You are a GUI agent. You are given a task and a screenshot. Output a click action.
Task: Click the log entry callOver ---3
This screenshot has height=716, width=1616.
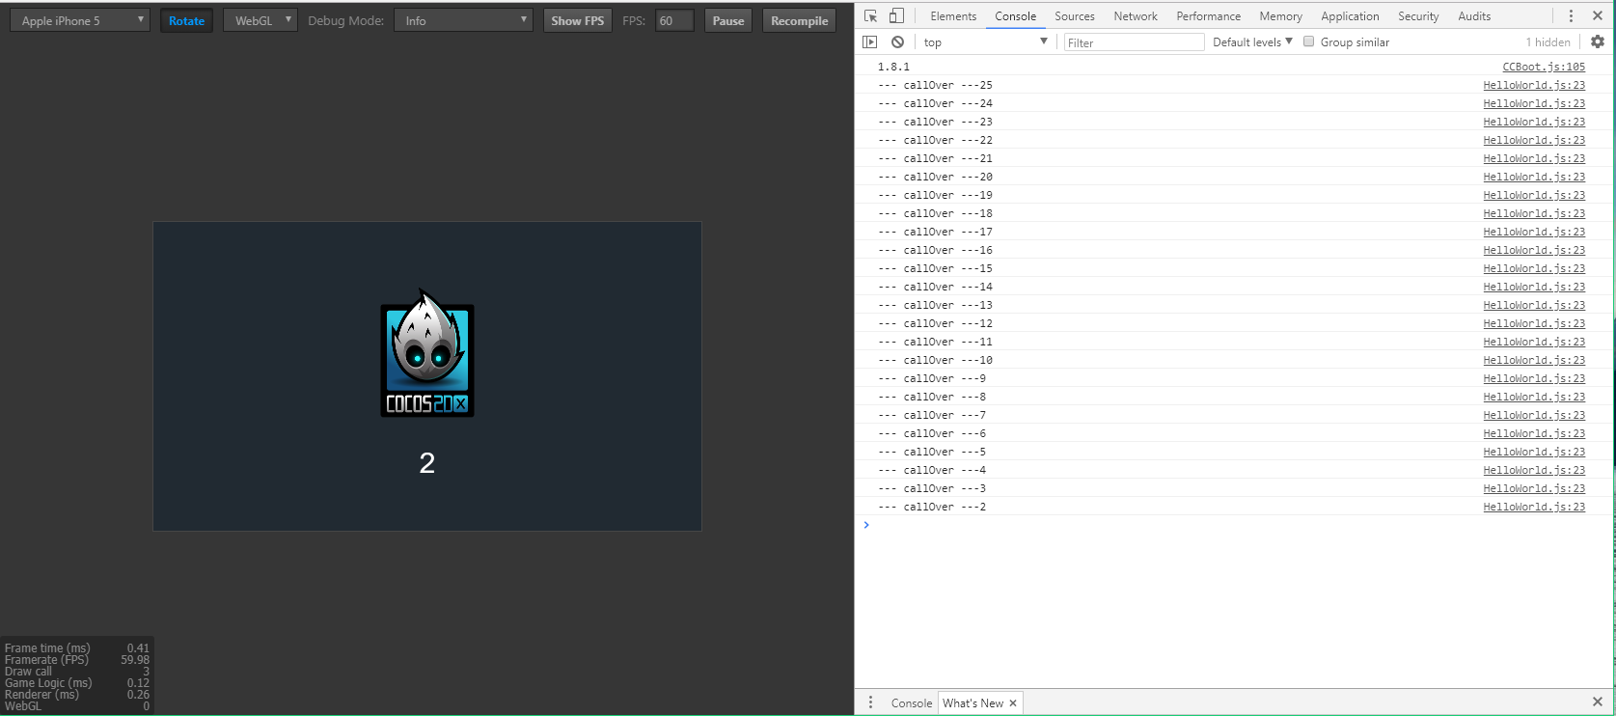coord(932,488)
